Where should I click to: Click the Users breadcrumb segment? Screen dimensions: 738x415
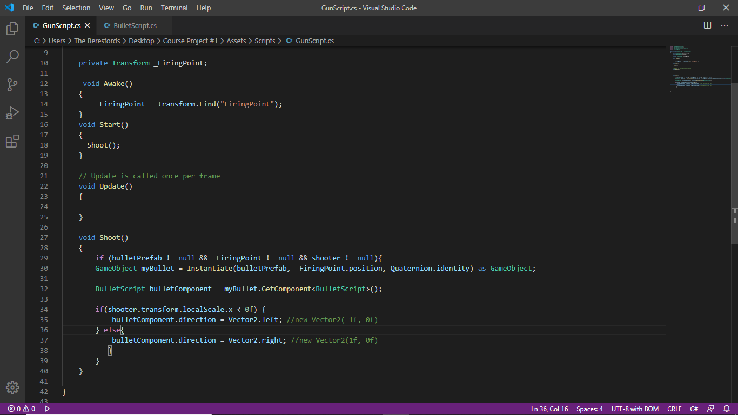[57, 41]
